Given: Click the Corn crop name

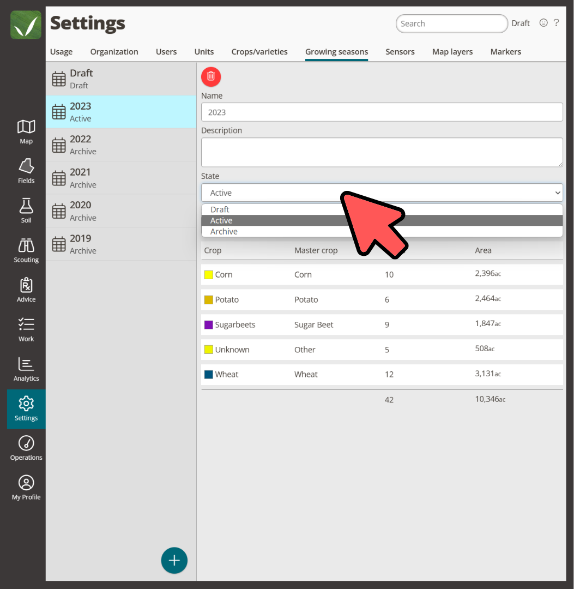Looking at the screenshot, I should coord(223,274).
